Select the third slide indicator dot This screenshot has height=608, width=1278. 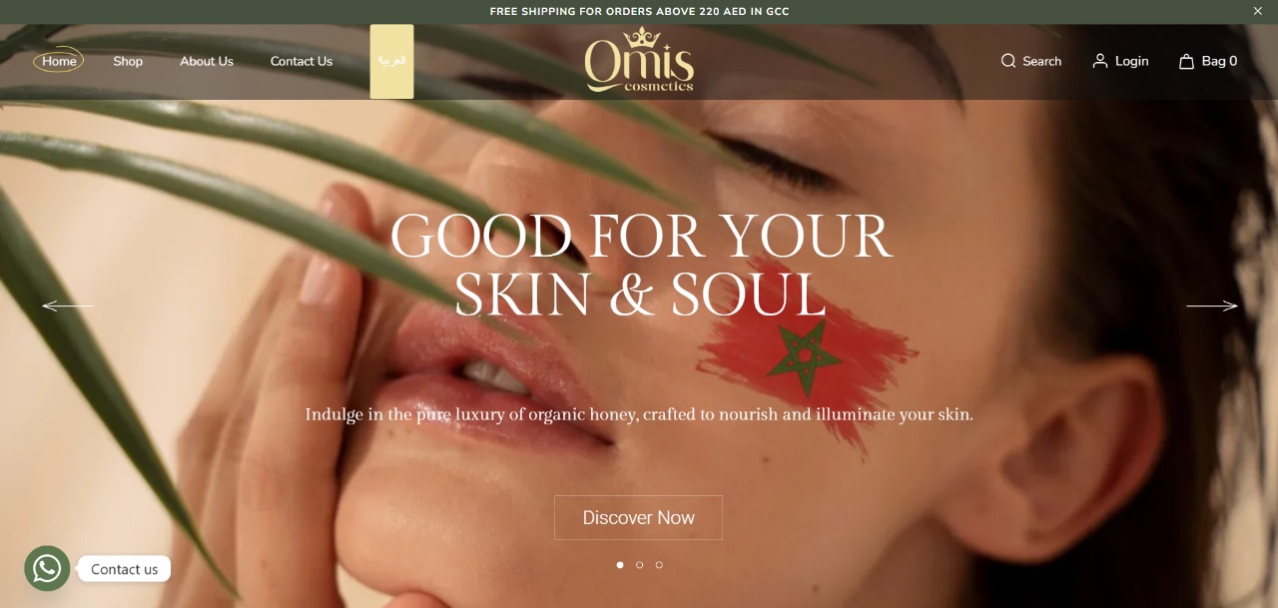pos(659,565)
